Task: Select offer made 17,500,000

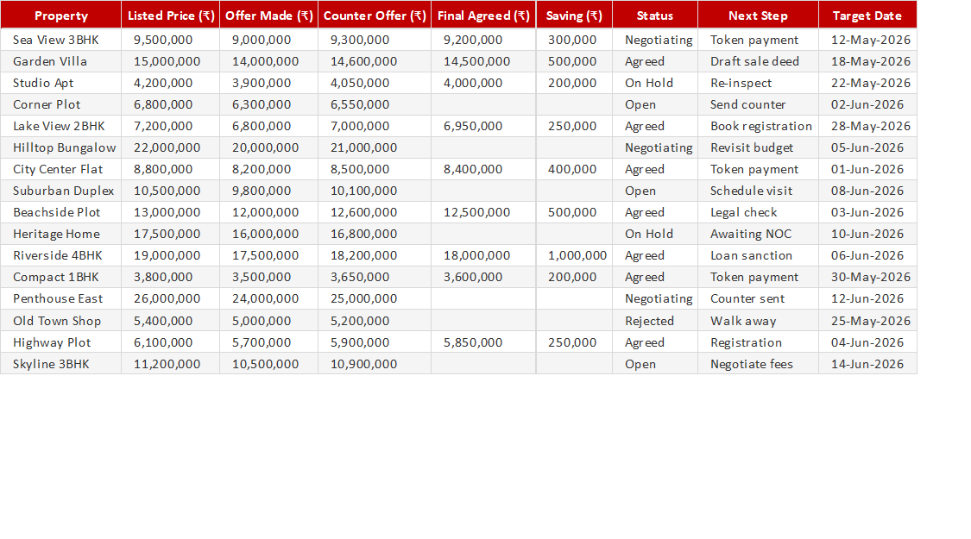Action: coord(268,255)
